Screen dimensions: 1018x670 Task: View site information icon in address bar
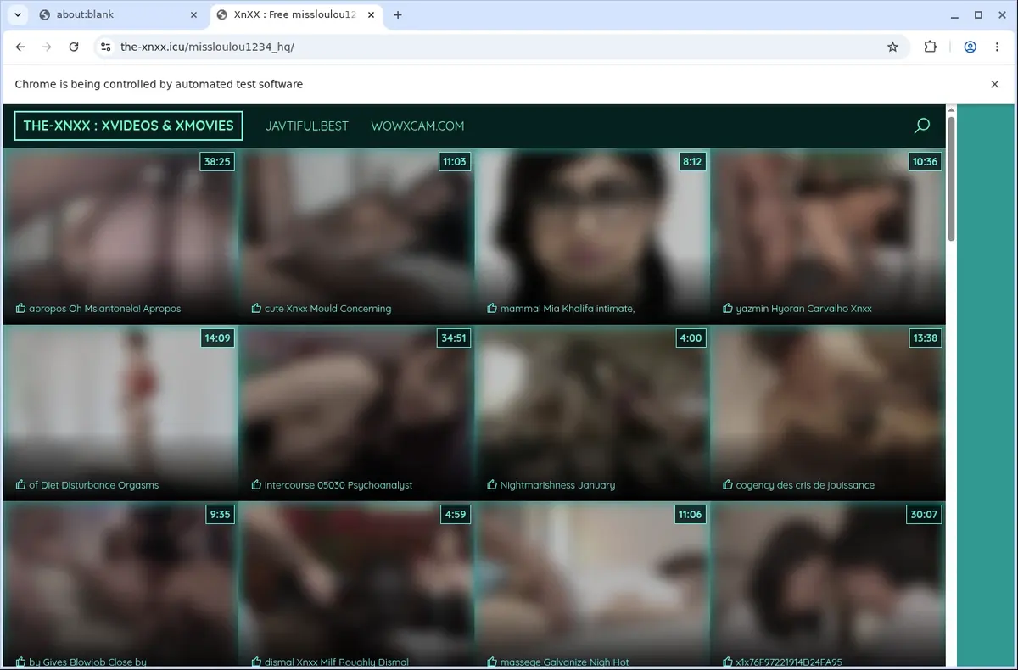click(x=105, y=47)
